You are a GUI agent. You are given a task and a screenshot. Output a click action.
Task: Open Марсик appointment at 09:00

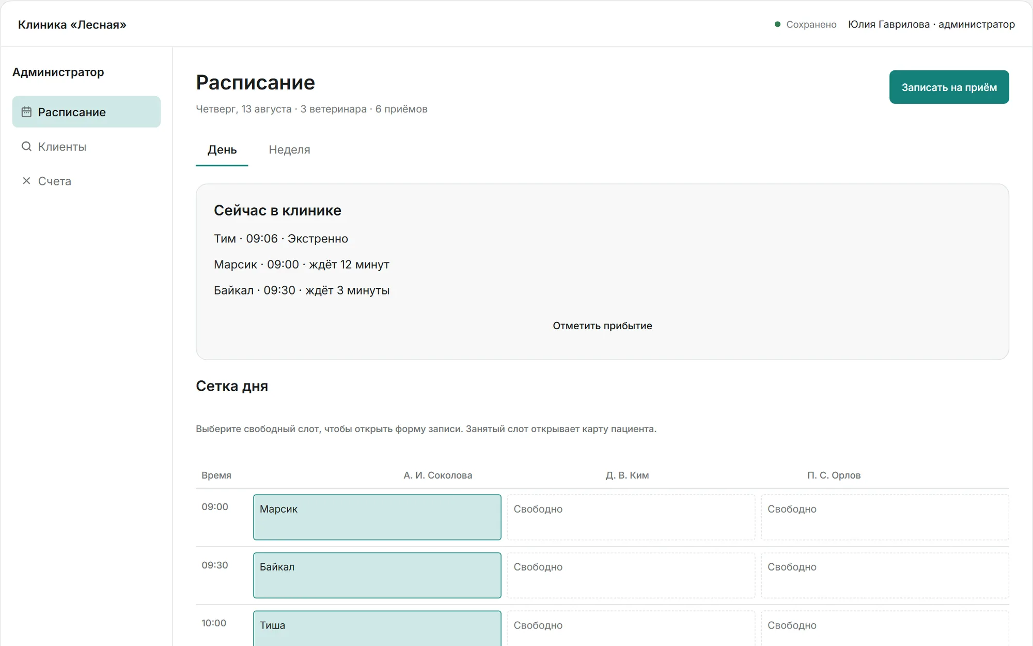[x=377, y=517]
